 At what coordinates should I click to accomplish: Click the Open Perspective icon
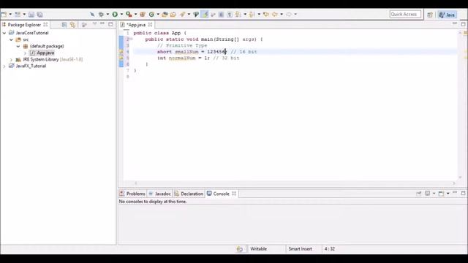click(430, 15)
